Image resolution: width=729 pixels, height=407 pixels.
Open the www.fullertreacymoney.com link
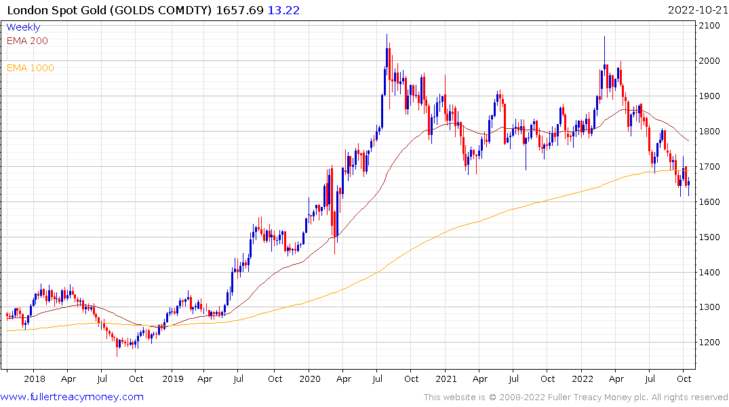click(72, 397)
